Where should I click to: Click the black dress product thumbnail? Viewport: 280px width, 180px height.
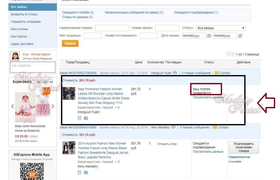point(69,93)
